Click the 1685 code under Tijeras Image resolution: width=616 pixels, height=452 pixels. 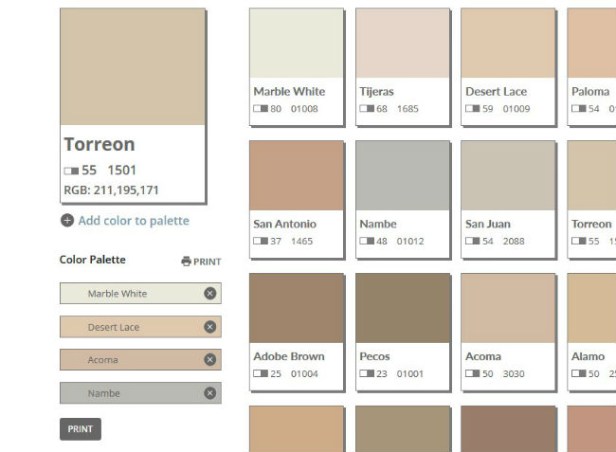(x=408, y=109)
